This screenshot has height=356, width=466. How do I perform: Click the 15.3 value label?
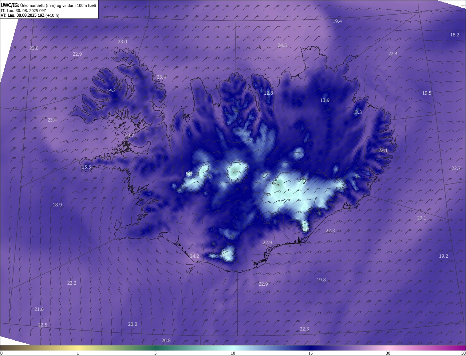tap(86, 167)
